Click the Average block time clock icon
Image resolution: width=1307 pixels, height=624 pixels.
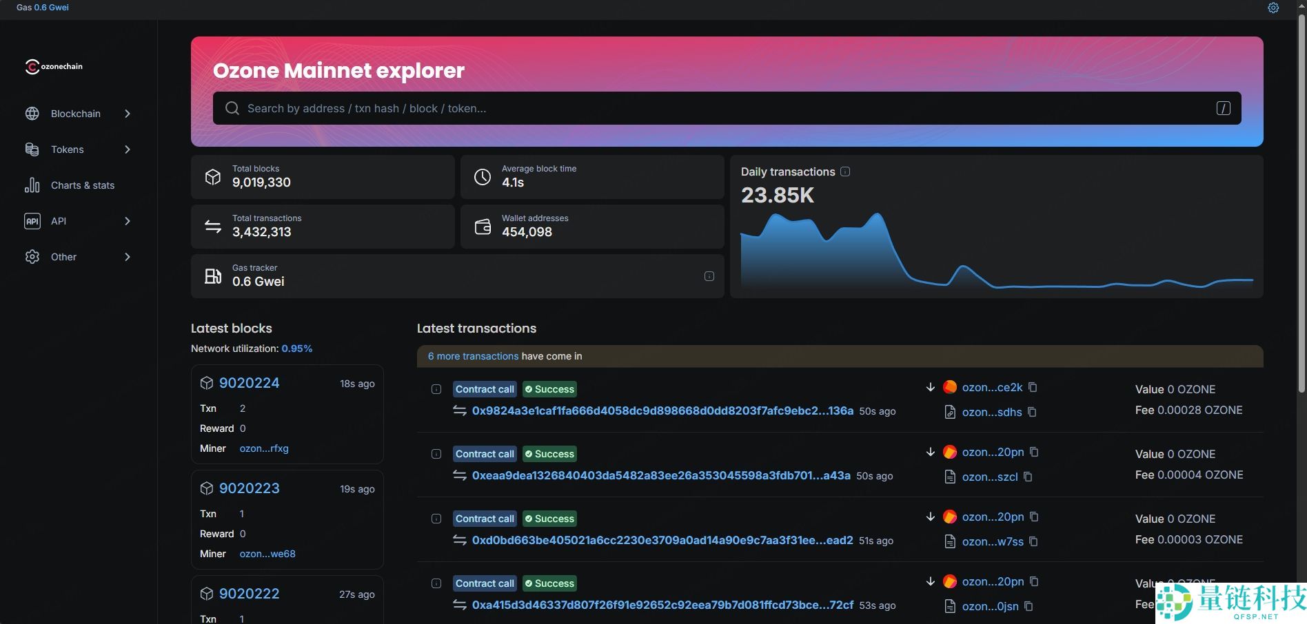(483, 177)
